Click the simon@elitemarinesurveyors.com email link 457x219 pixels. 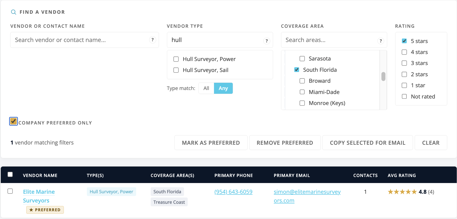click(307, 196)
